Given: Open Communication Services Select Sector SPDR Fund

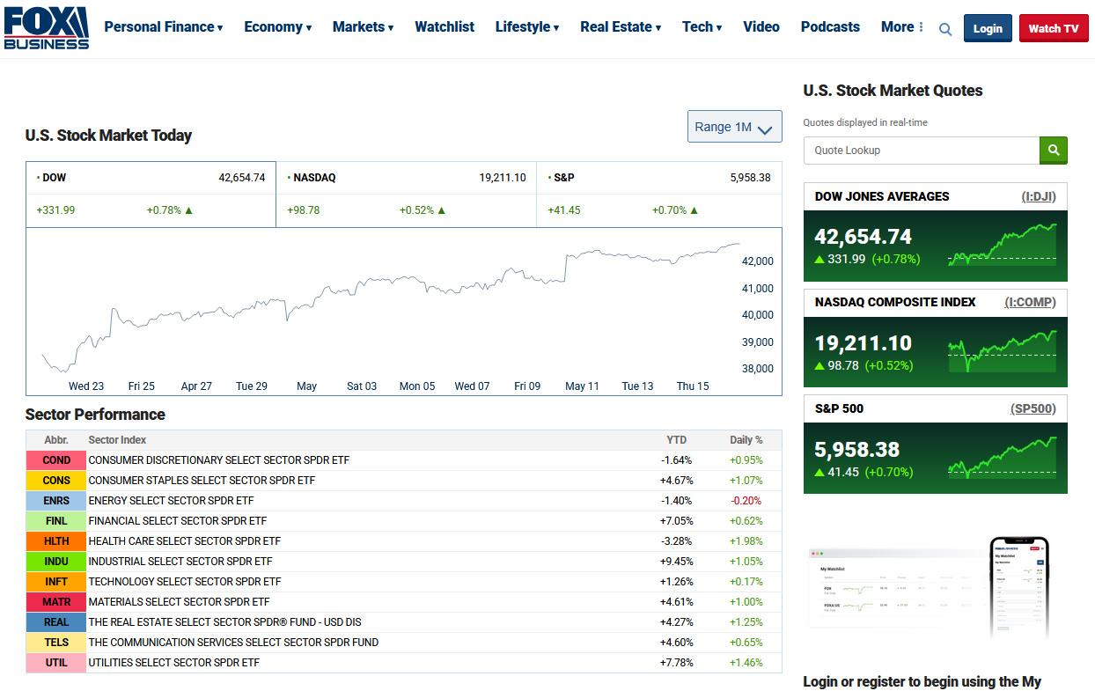Looking at the screenshot, I should (x=233, y=643).
